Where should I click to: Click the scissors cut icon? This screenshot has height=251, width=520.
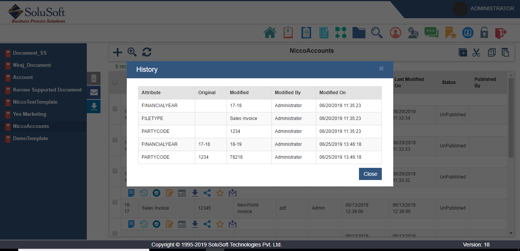point(476,52)
